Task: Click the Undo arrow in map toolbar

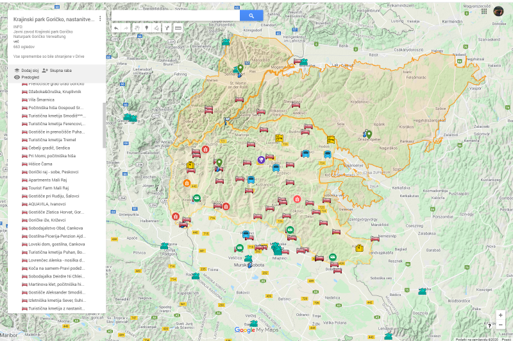Action: [116, 28]
